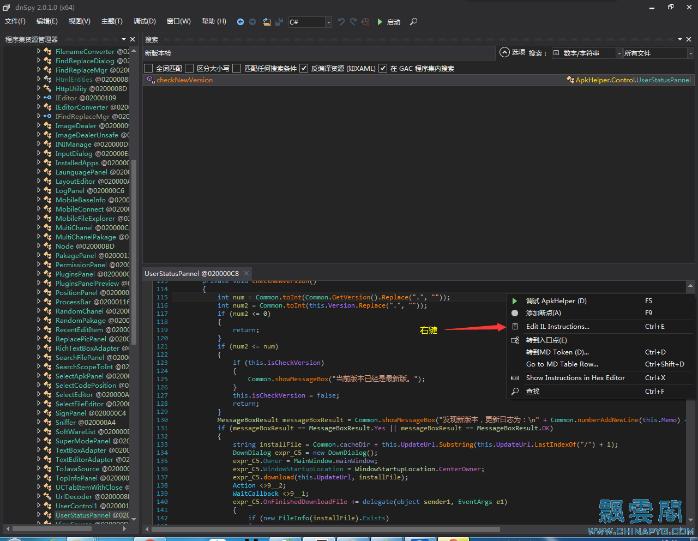Click the go to entry point icon
Screen dimensions: 698x541
click(515, 340)
